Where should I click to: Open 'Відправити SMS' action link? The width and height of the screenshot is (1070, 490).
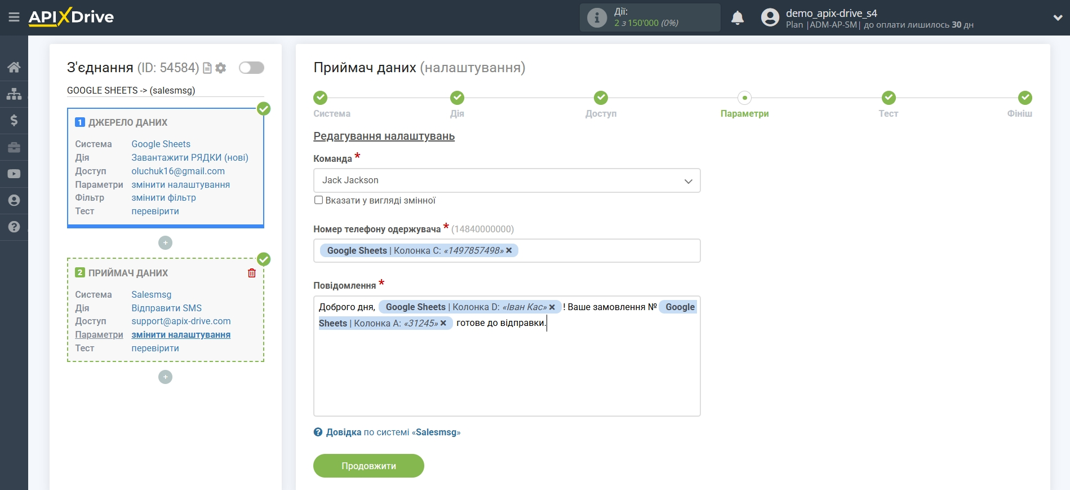coord(166,308)
